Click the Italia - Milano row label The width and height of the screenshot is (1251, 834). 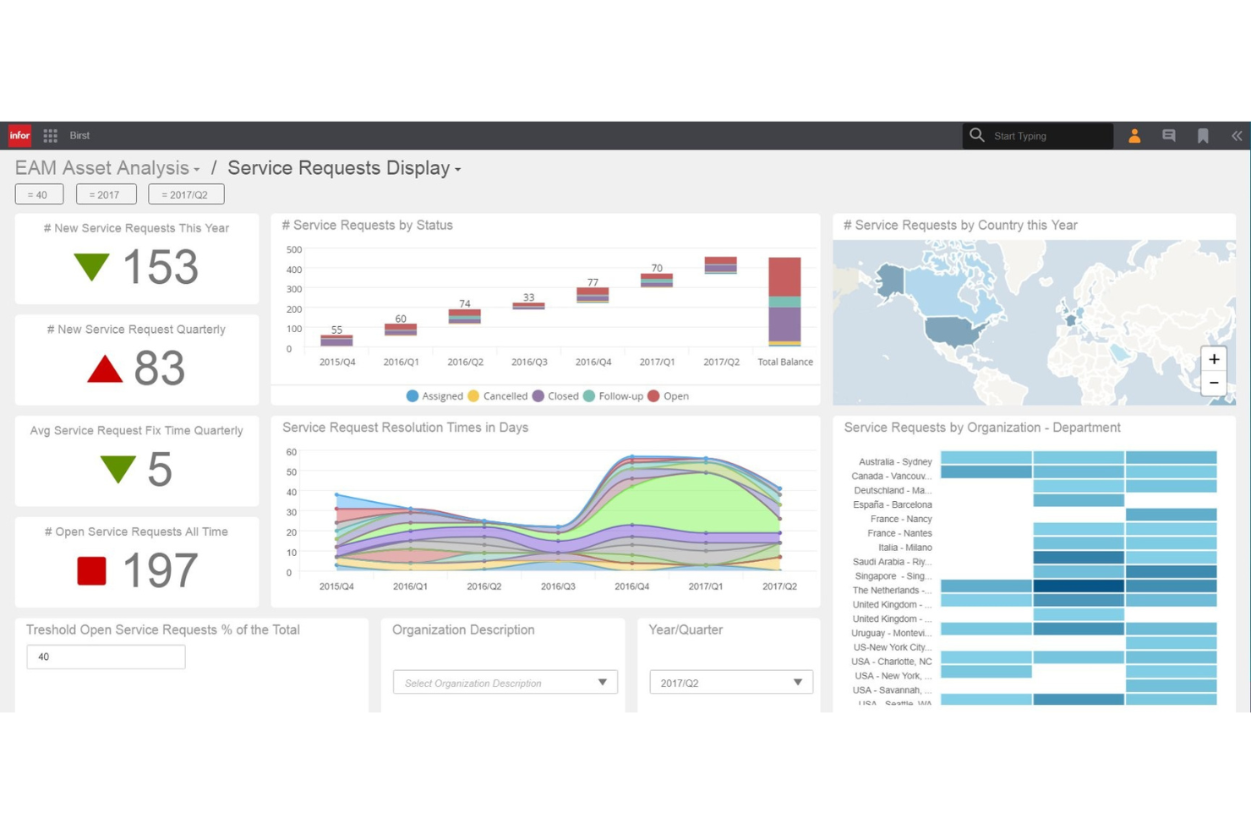coord(905,548)
